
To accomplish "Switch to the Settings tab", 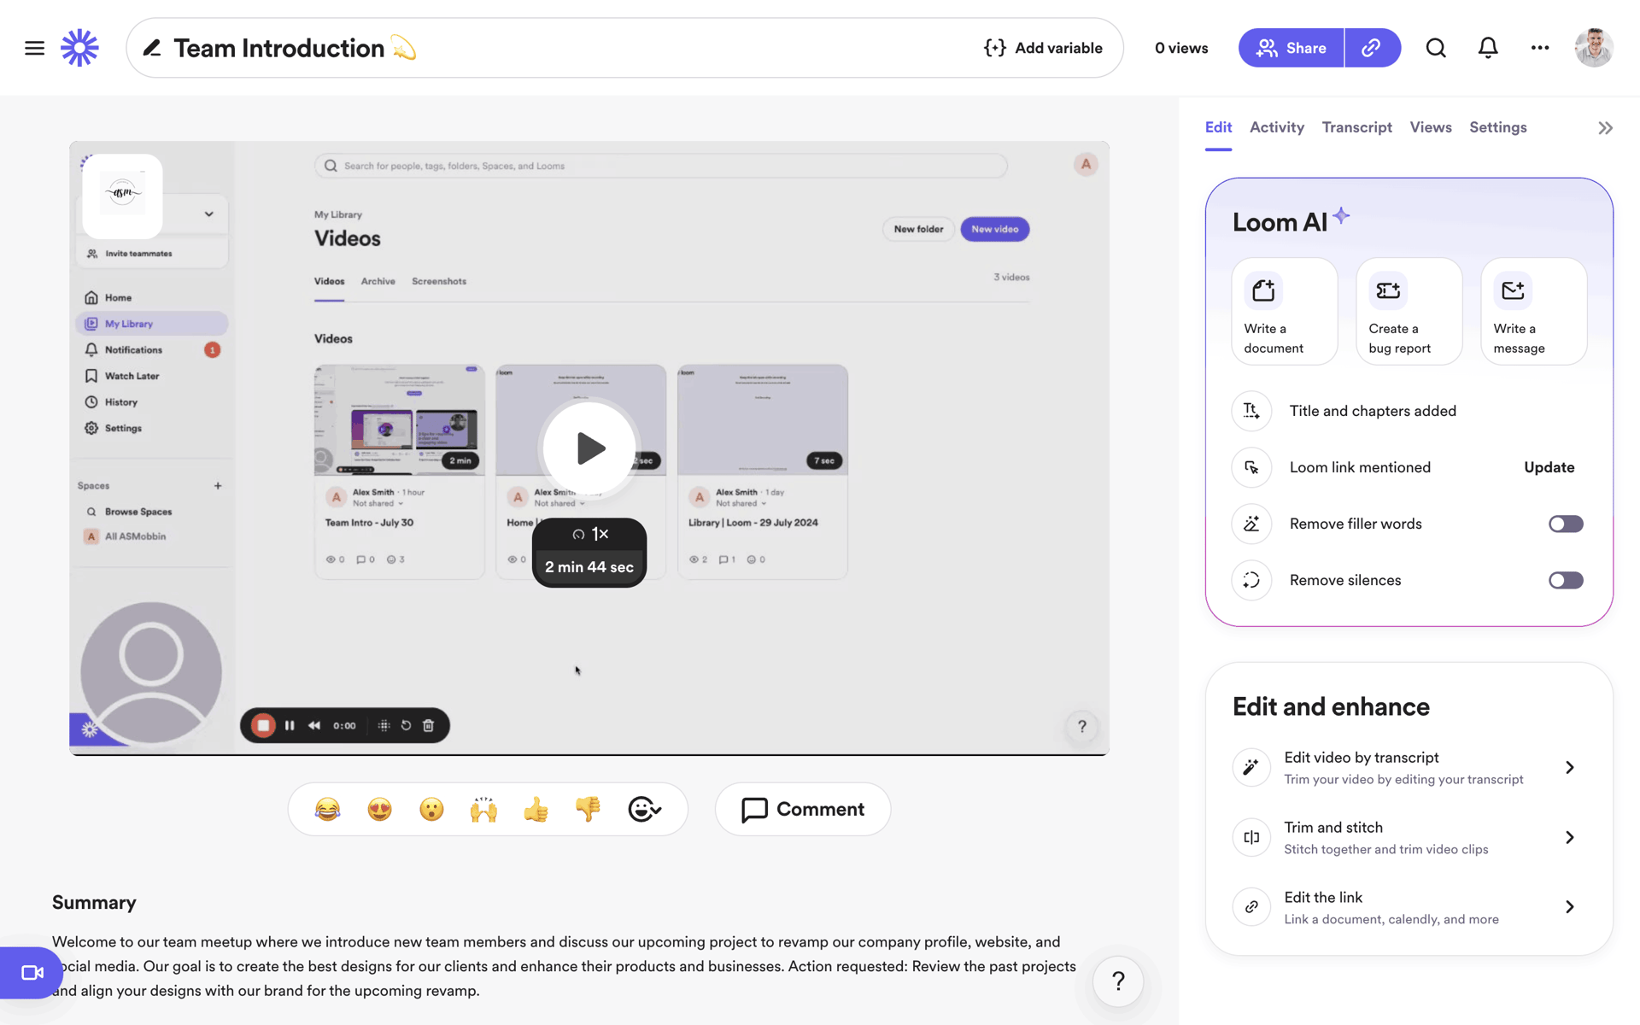I will [1497, 127].
